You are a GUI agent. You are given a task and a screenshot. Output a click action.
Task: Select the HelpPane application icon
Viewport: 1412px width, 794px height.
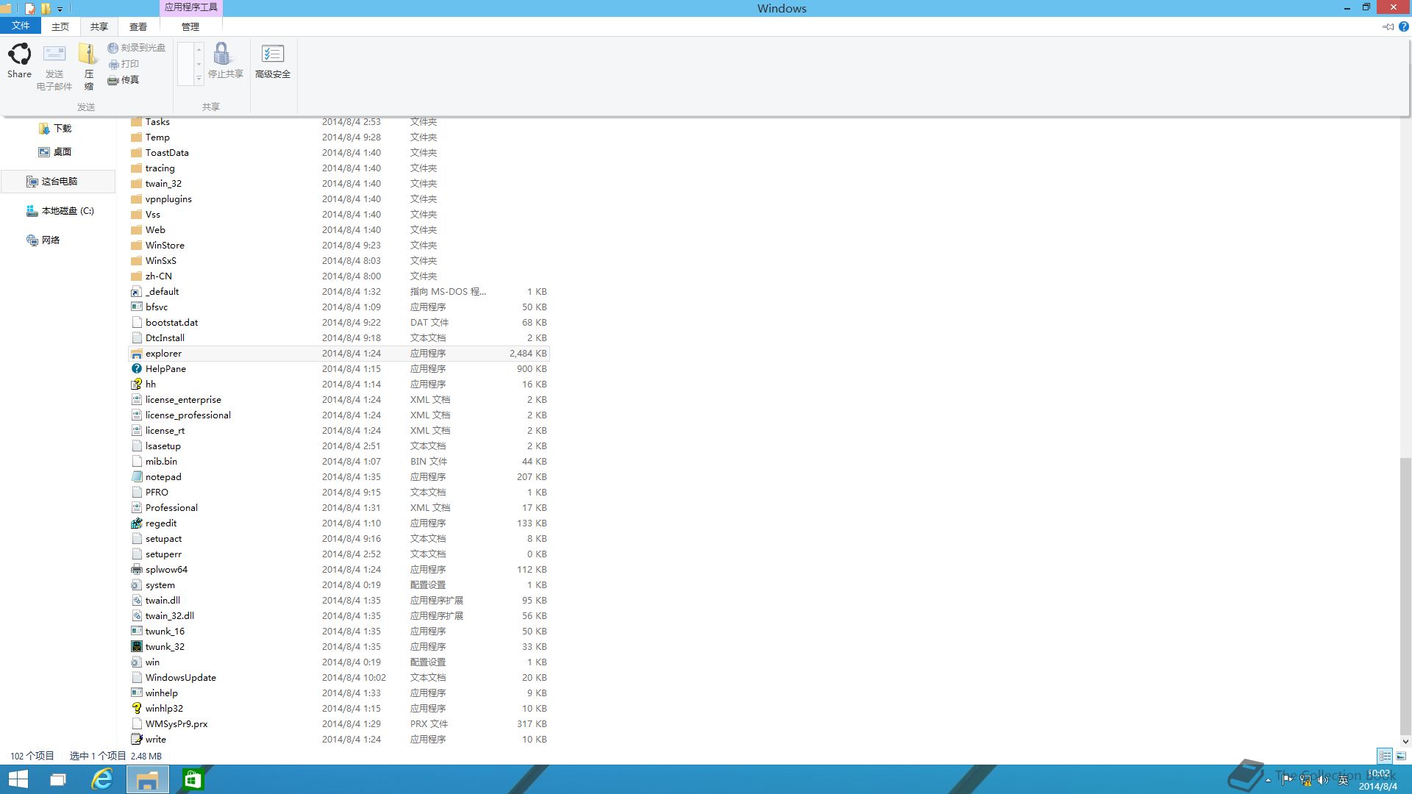pos(137,369)
